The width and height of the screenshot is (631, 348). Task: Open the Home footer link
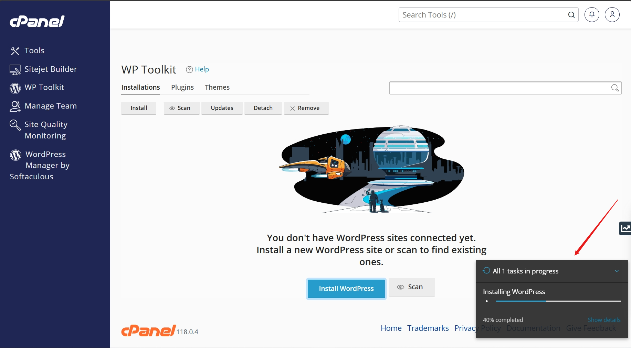pos(391,328)
